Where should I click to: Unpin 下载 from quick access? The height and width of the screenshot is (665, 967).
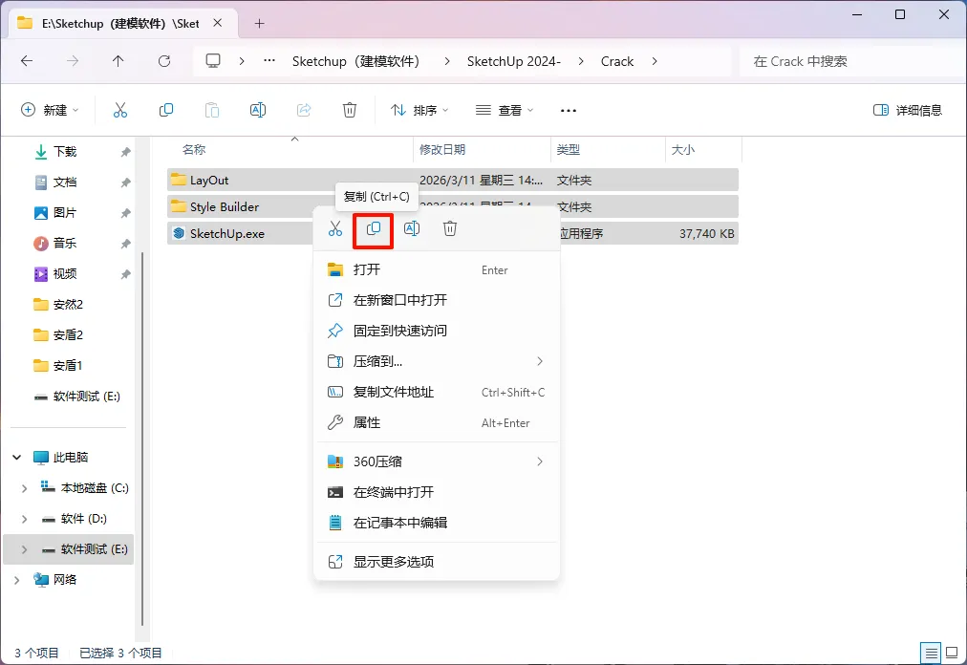(x=125, y=152)
